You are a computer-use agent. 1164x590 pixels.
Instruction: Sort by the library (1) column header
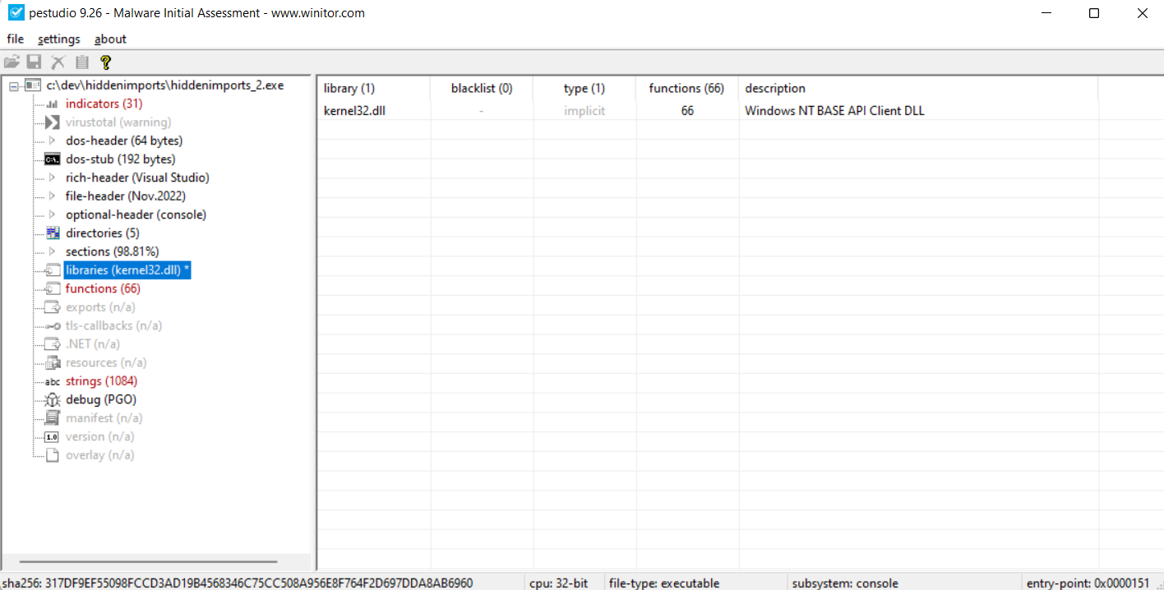pyautogui.click(x=374, y=88)
